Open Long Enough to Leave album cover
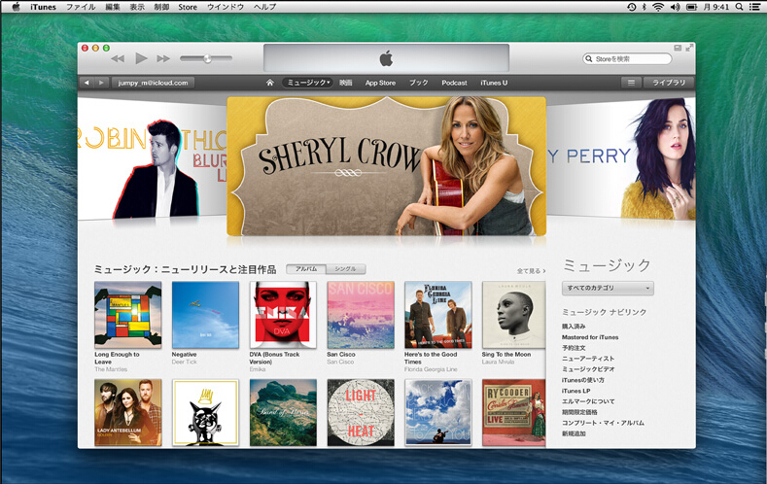Viewport: 767px width, 484px height. click(127, 315)
